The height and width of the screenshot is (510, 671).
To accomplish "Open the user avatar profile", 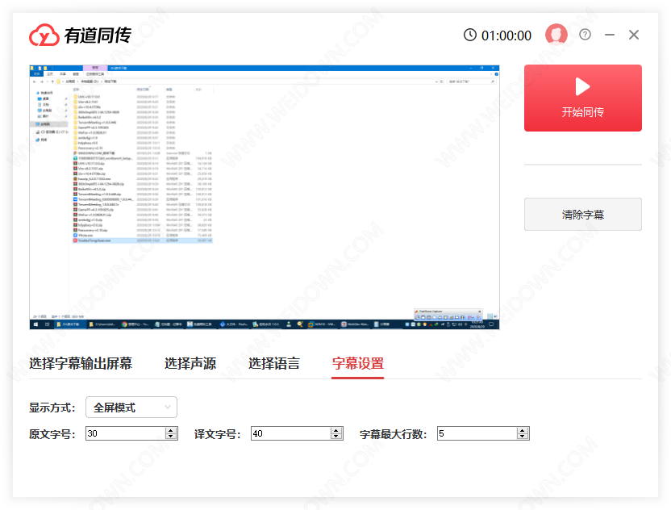I will coord(556,35).
